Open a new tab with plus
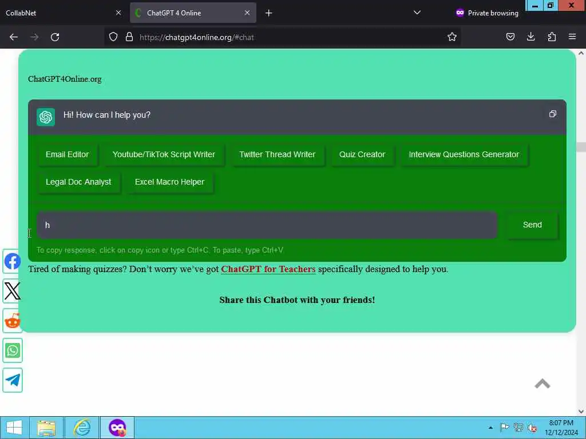Image resolution: width=586 pixels, height=439 pixels. [269, 13]
